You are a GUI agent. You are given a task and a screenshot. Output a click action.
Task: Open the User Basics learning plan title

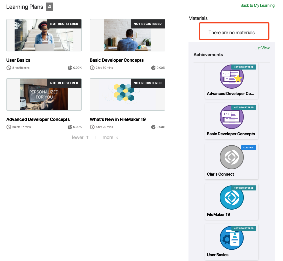[18, 60]
